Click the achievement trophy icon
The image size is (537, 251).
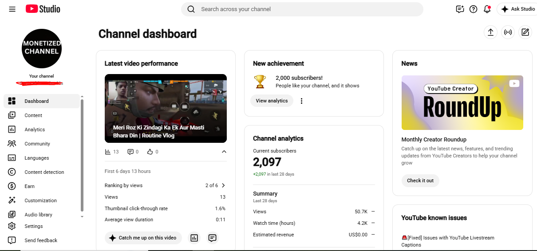tap(260, 81)
